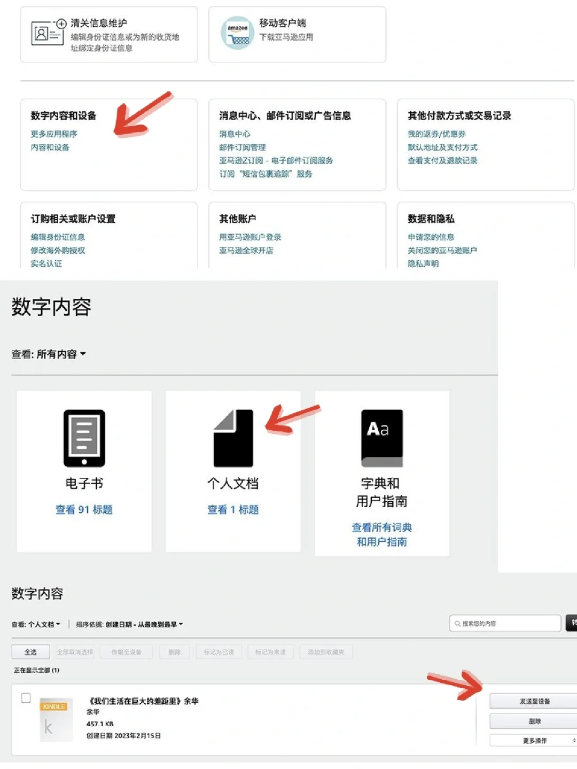Image resolution: width=577 pixels, height=769 pixels.
Task: Open 邮件订阅管理 link
Action: (x=242, y=147)
